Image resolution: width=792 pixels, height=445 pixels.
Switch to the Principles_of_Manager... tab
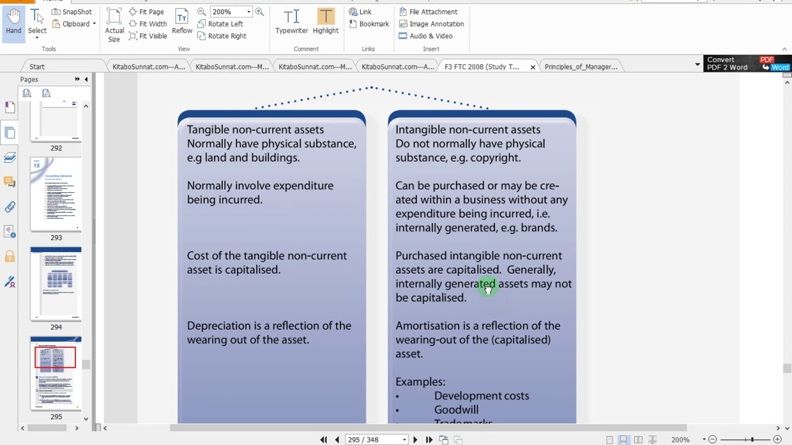[581, 67]
